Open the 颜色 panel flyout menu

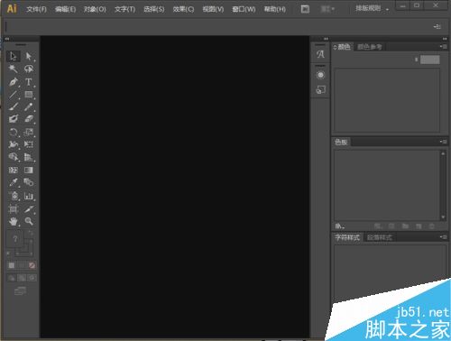[x=444, y=47]
